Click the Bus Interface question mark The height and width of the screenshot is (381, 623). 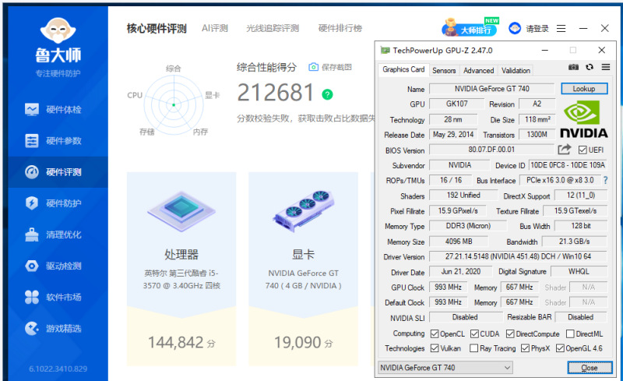(605, 180)
